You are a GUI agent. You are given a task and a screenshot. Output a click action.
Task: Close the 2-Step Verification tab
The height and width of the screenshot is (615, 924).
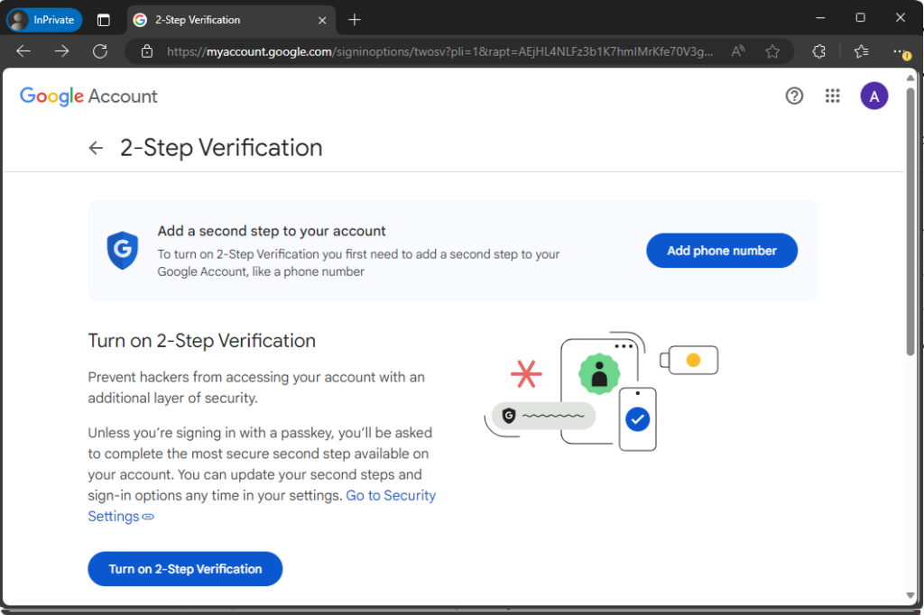[x=322, y=20]
